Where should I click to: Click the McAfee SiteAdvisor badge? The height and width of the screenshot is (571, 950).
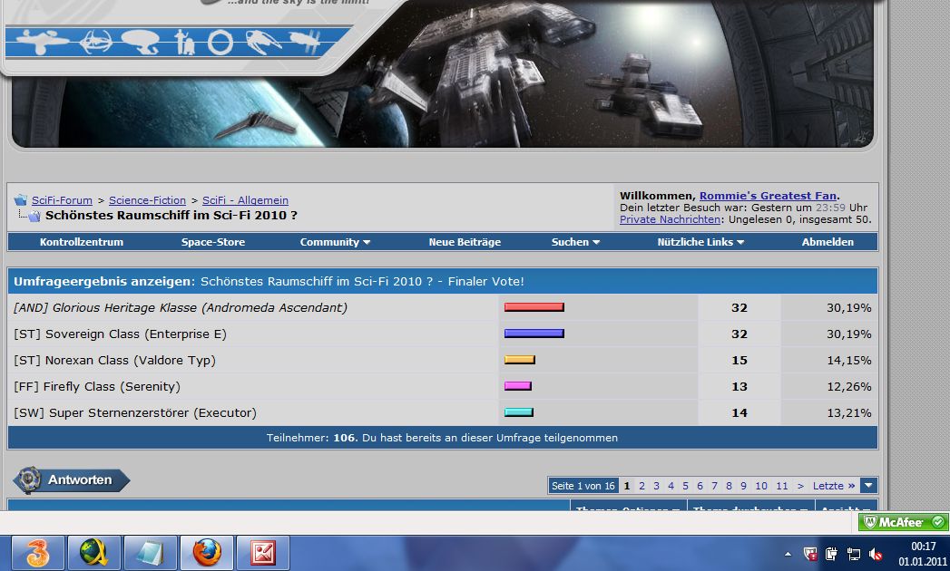pyautogui.click(x=903, y=522)
